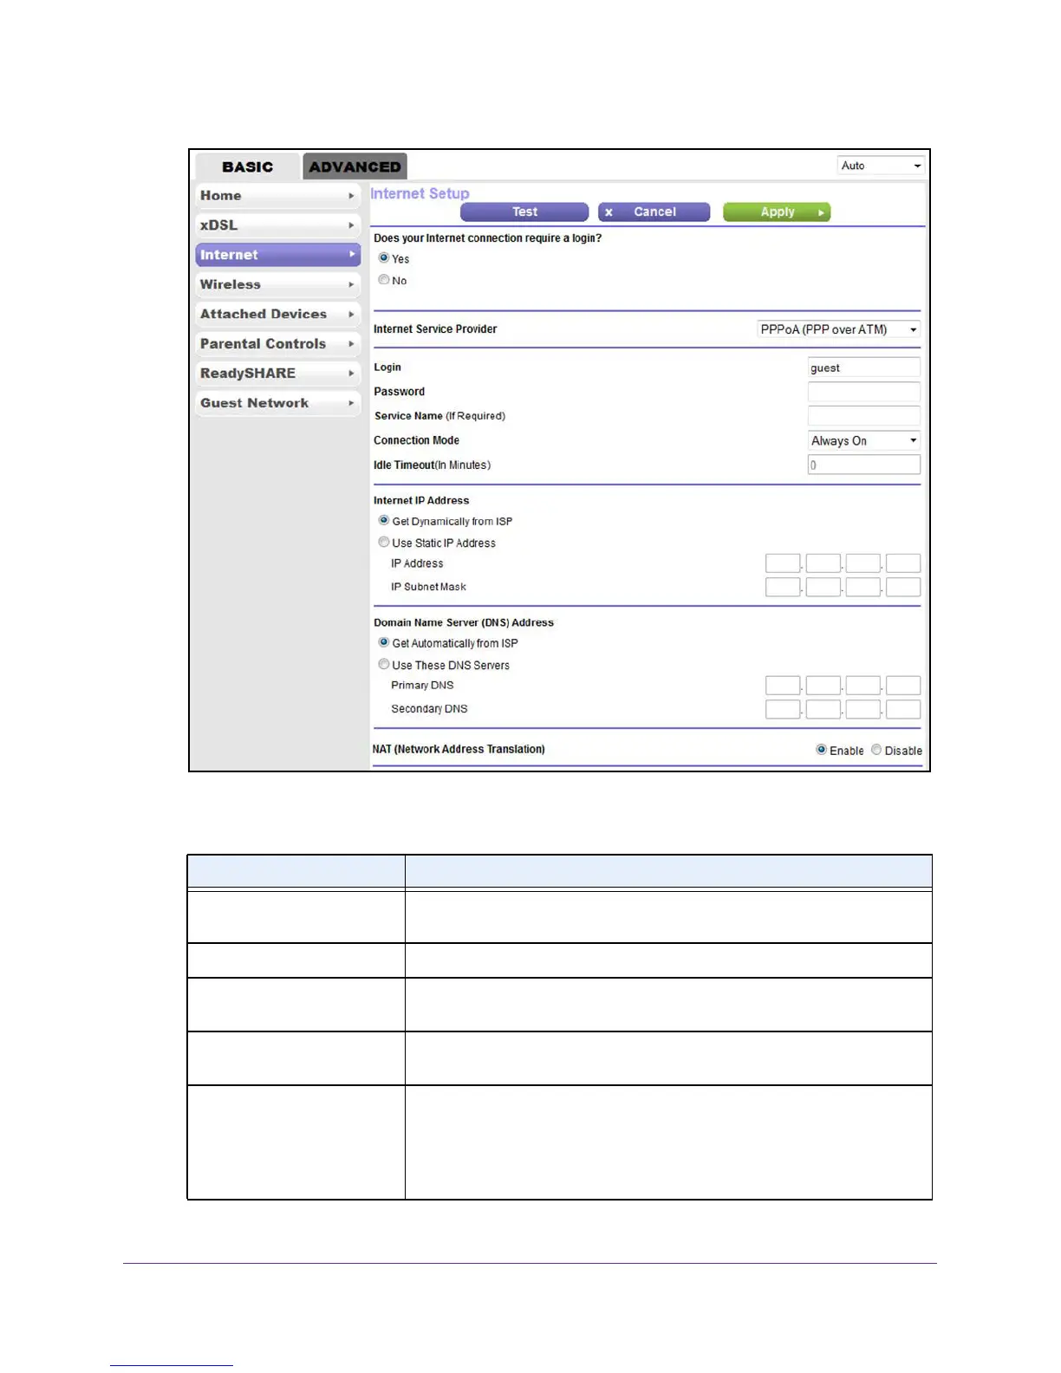Switch to the BASIC tab
The height and width of the screenshot is (1373, 1061).
click(248, 166)
